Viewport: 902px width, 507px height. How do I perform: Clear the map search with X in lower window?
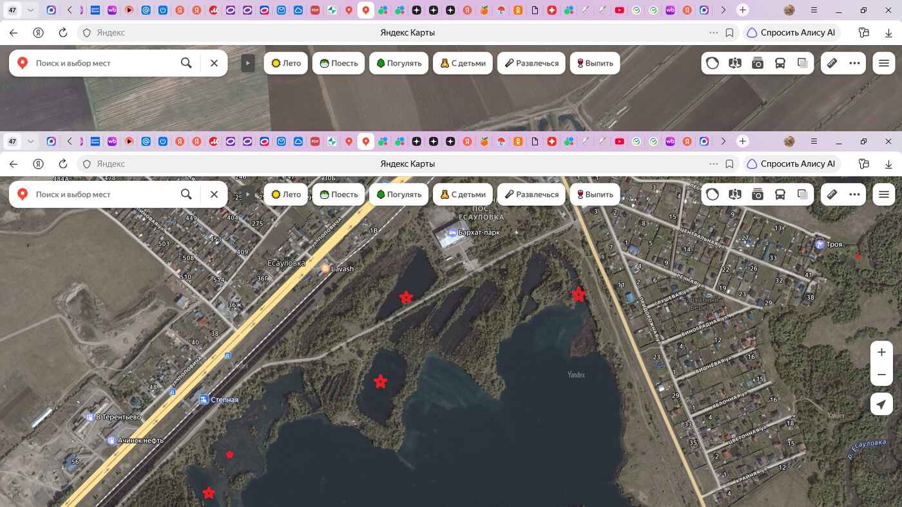pyautogui.click(x=215, y=194)
